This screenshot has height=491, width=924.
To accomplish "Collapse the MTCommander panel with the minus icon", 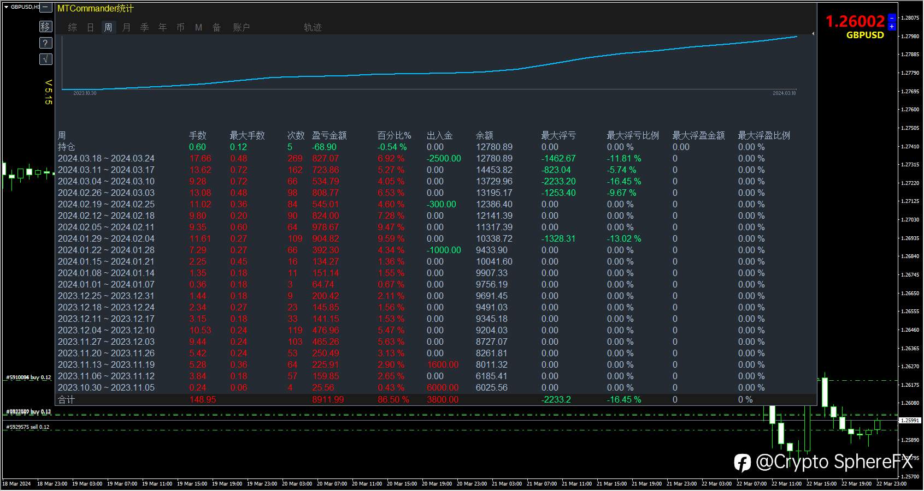I will [x=46, y=8].
